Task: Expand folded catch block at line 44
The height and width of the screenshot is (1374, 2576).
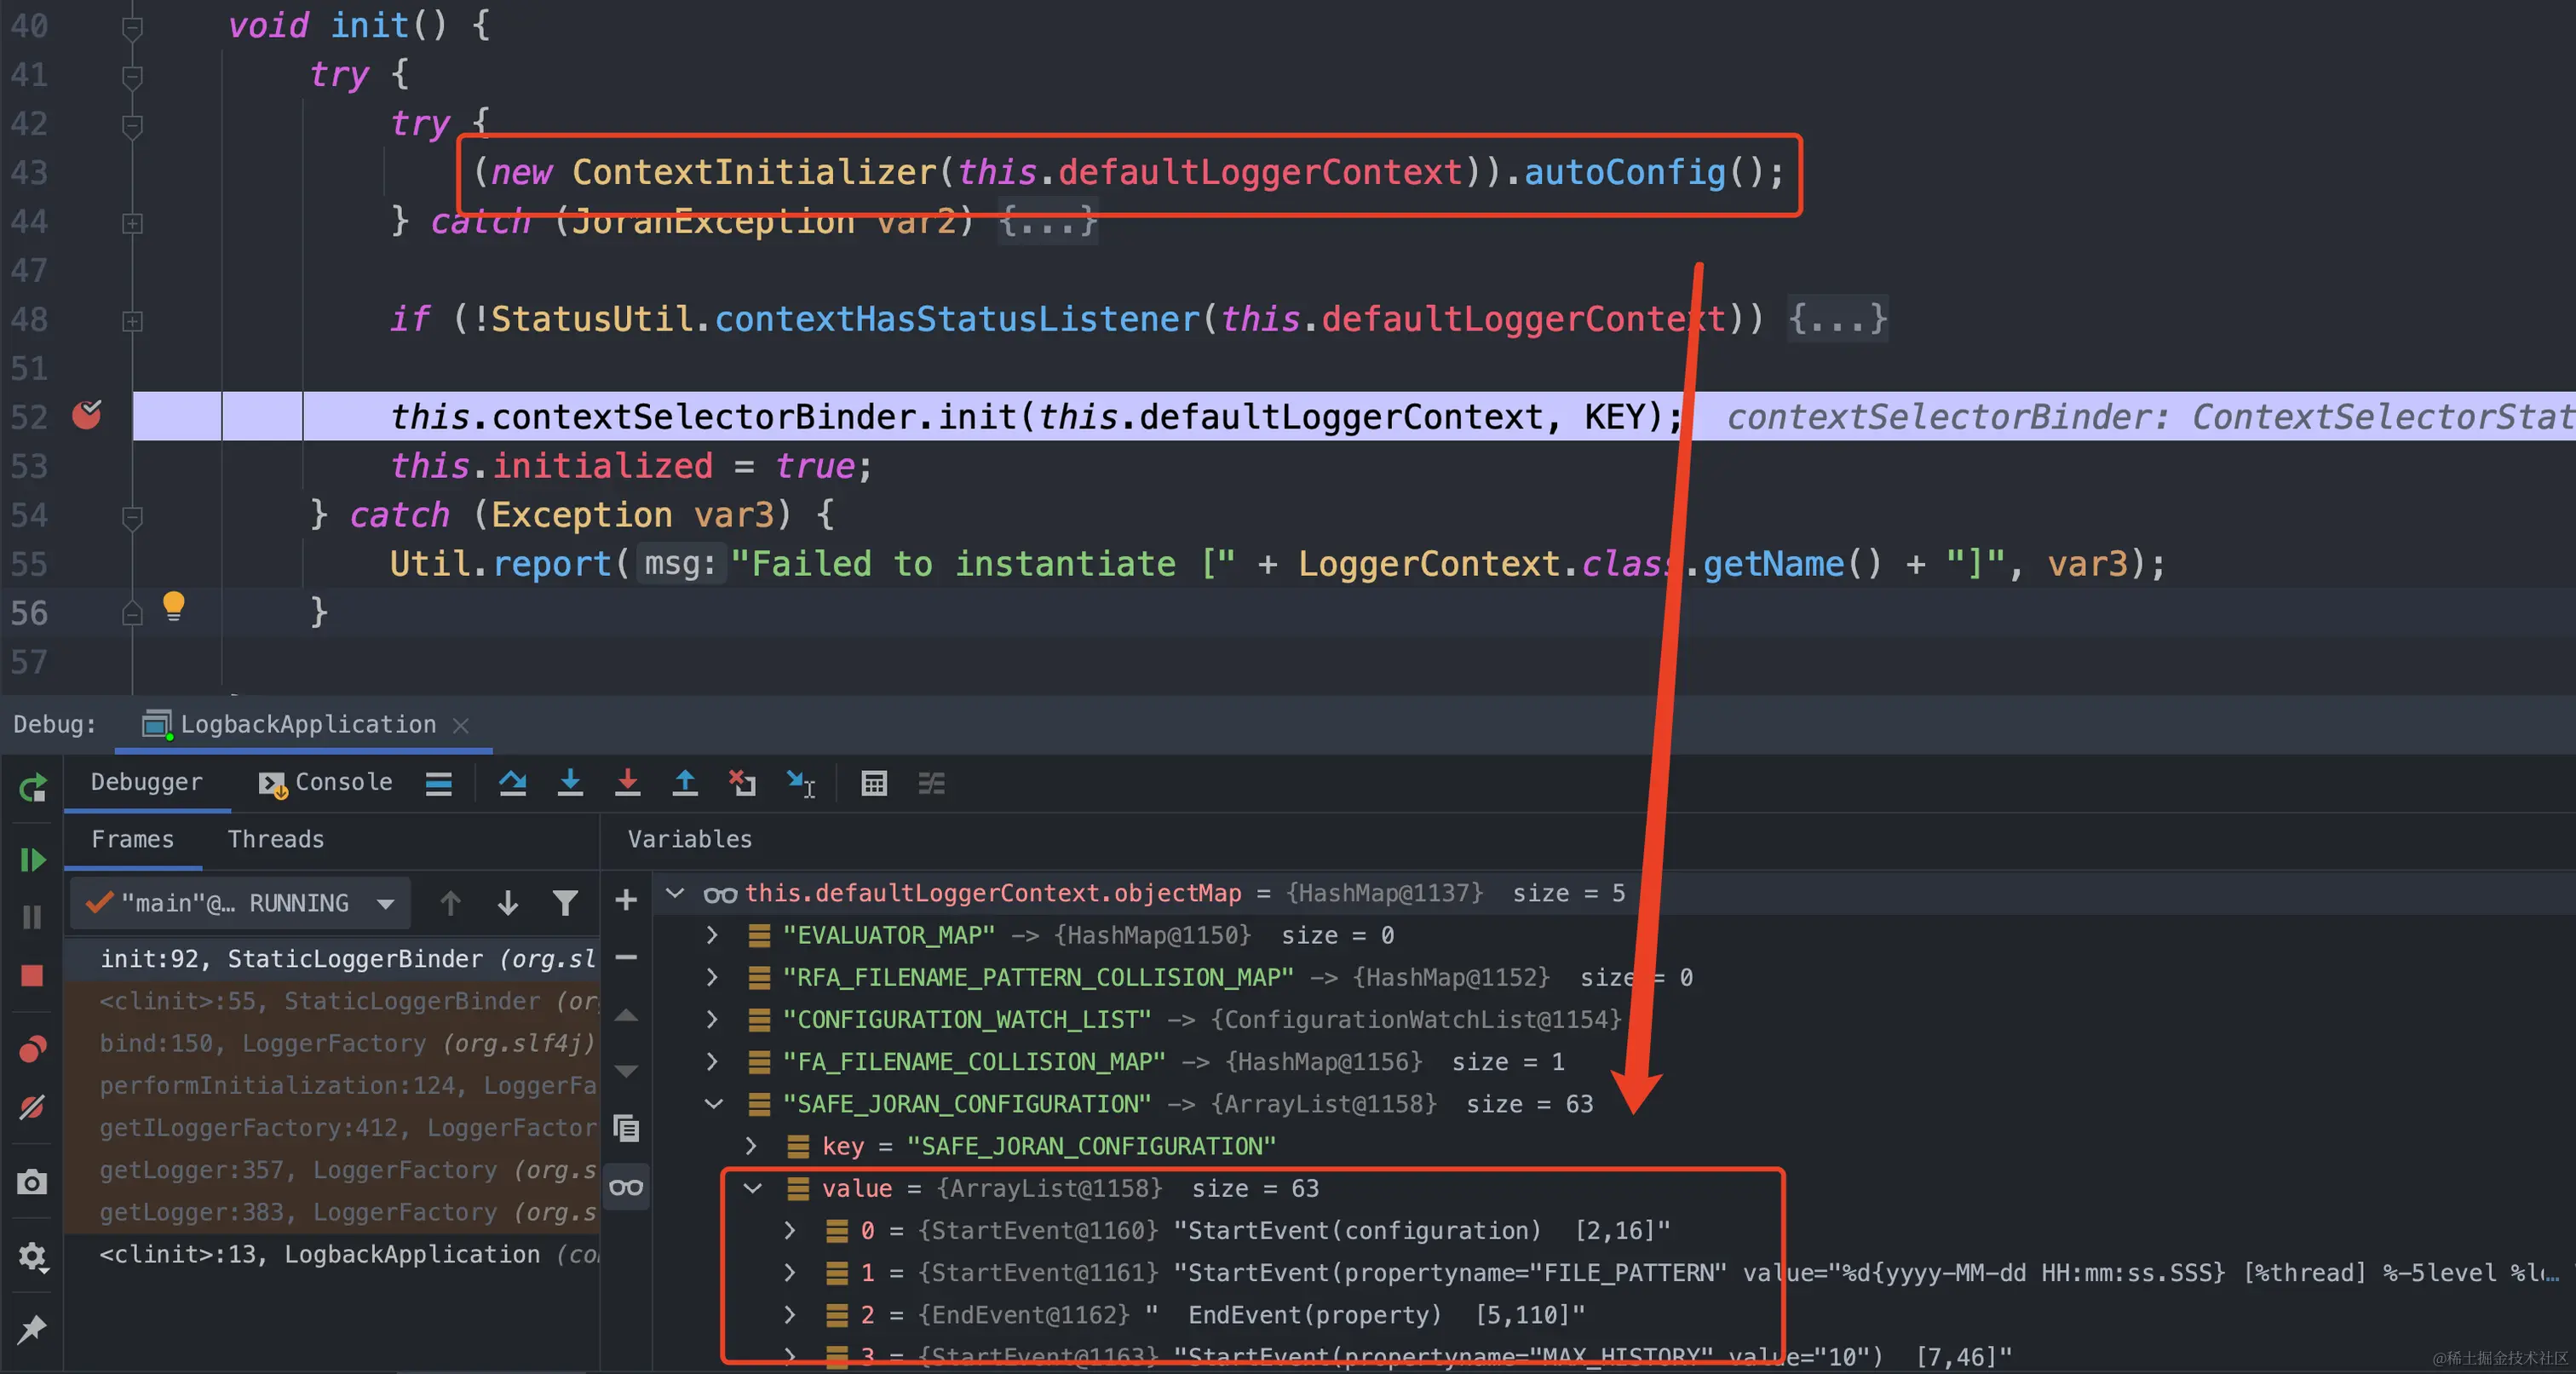Action: [x=132, y=223]
